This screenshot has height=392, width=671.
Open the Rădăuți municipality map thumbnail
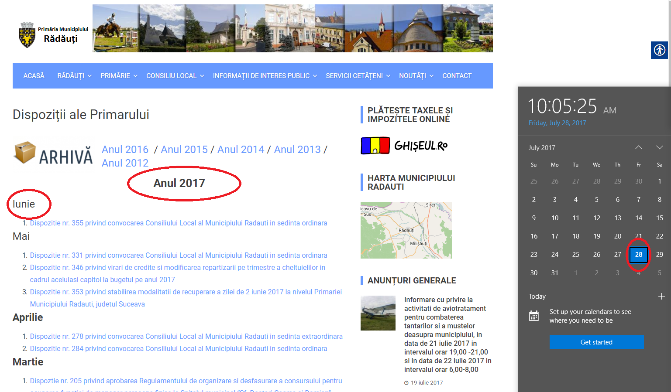tap(406, 230)
